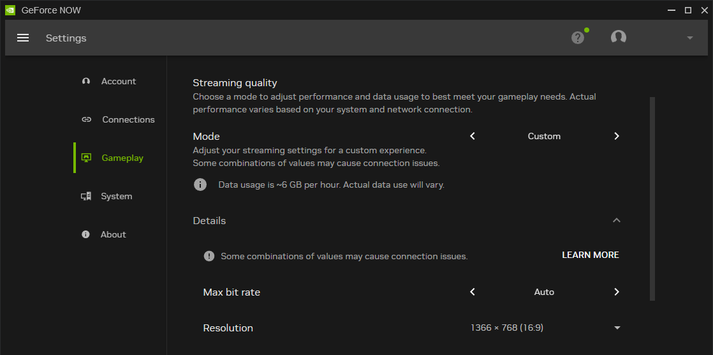
Task: Increase Max bit rate with right arrow
Action: point(617,292)
